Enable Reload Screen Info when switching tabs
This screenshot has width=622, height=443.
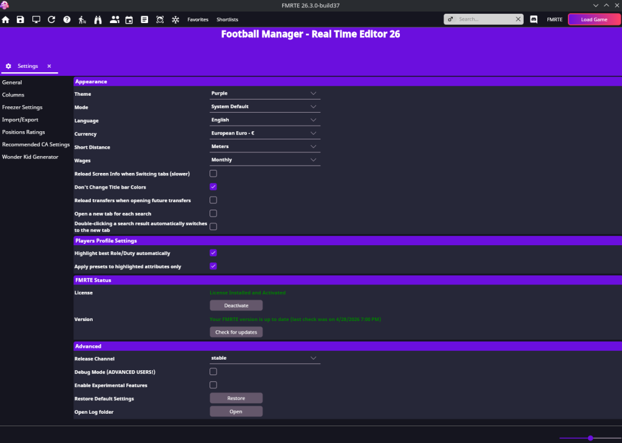(x=213, y=174)
